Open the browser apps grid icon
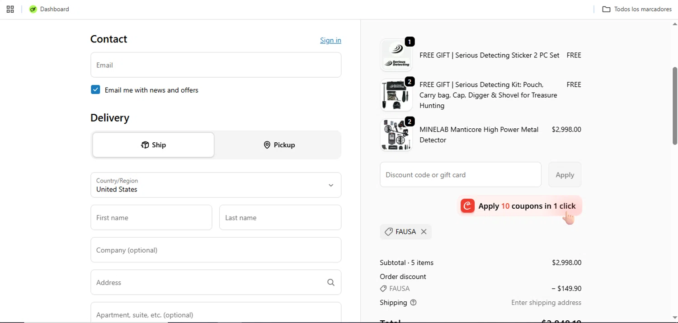Viewport: 678px width, 323px height. 10,9
